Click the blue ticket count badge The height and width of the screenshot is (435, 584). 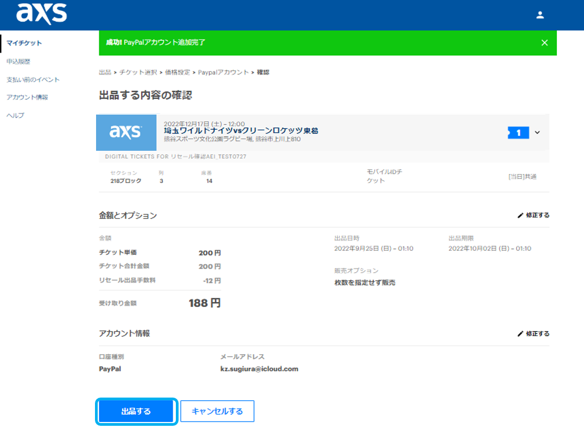tap(518, 132)
